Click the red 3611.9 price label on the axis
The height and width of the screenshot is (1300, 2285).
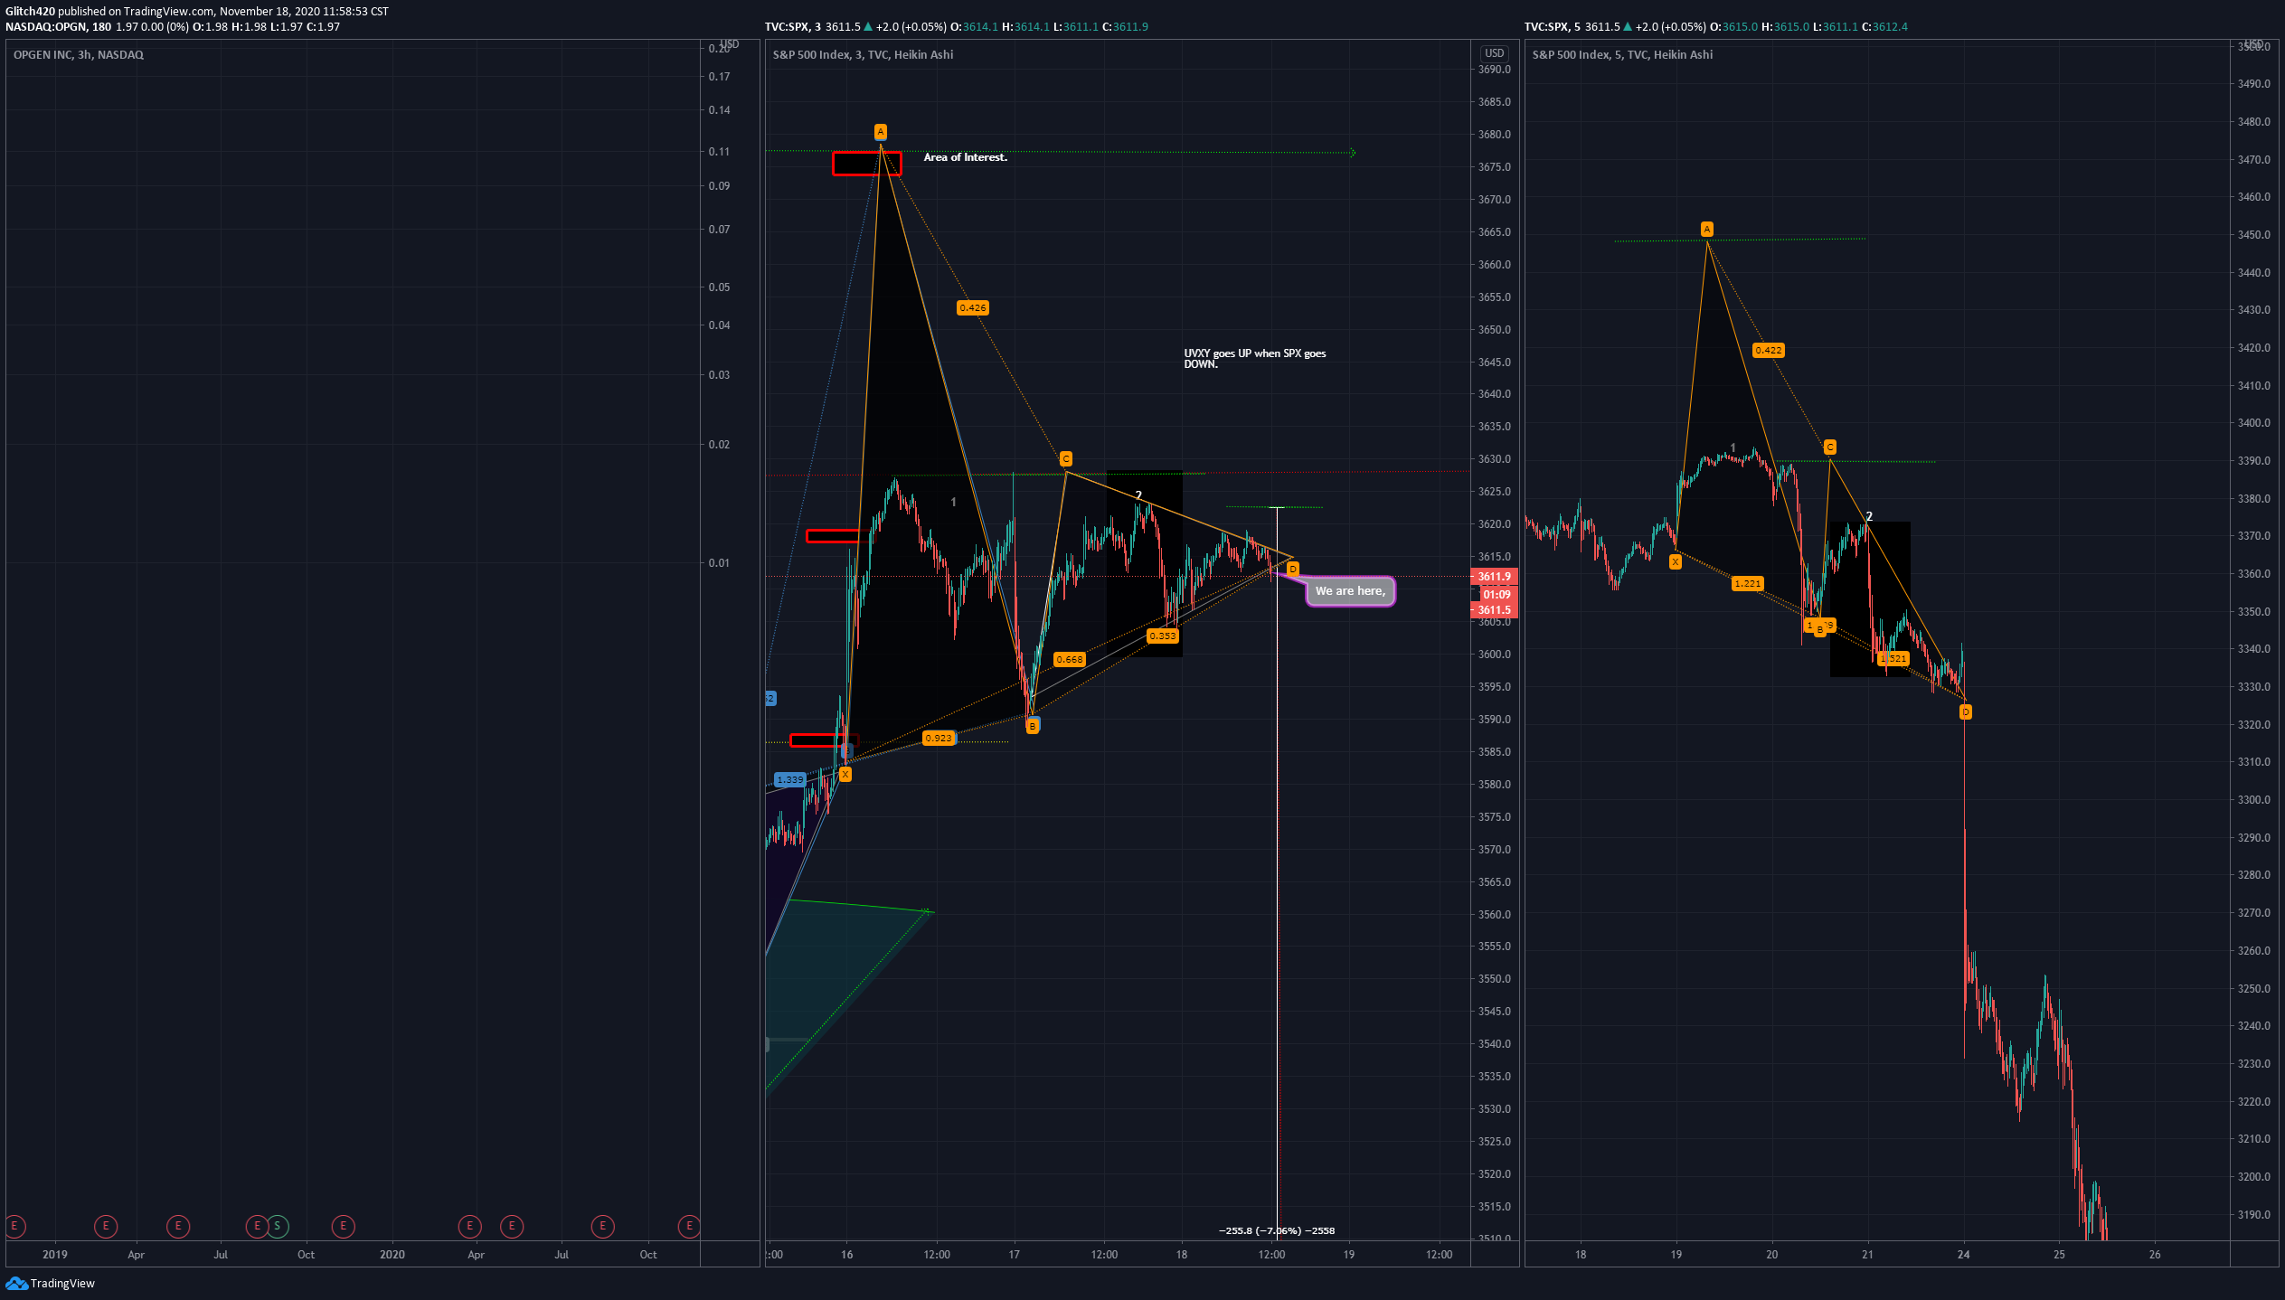point(1495,577)
